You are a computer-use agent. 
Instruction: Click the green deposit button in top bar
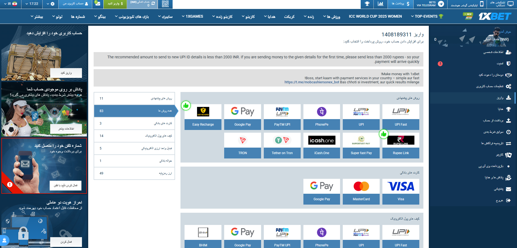(x=115, y=4)
